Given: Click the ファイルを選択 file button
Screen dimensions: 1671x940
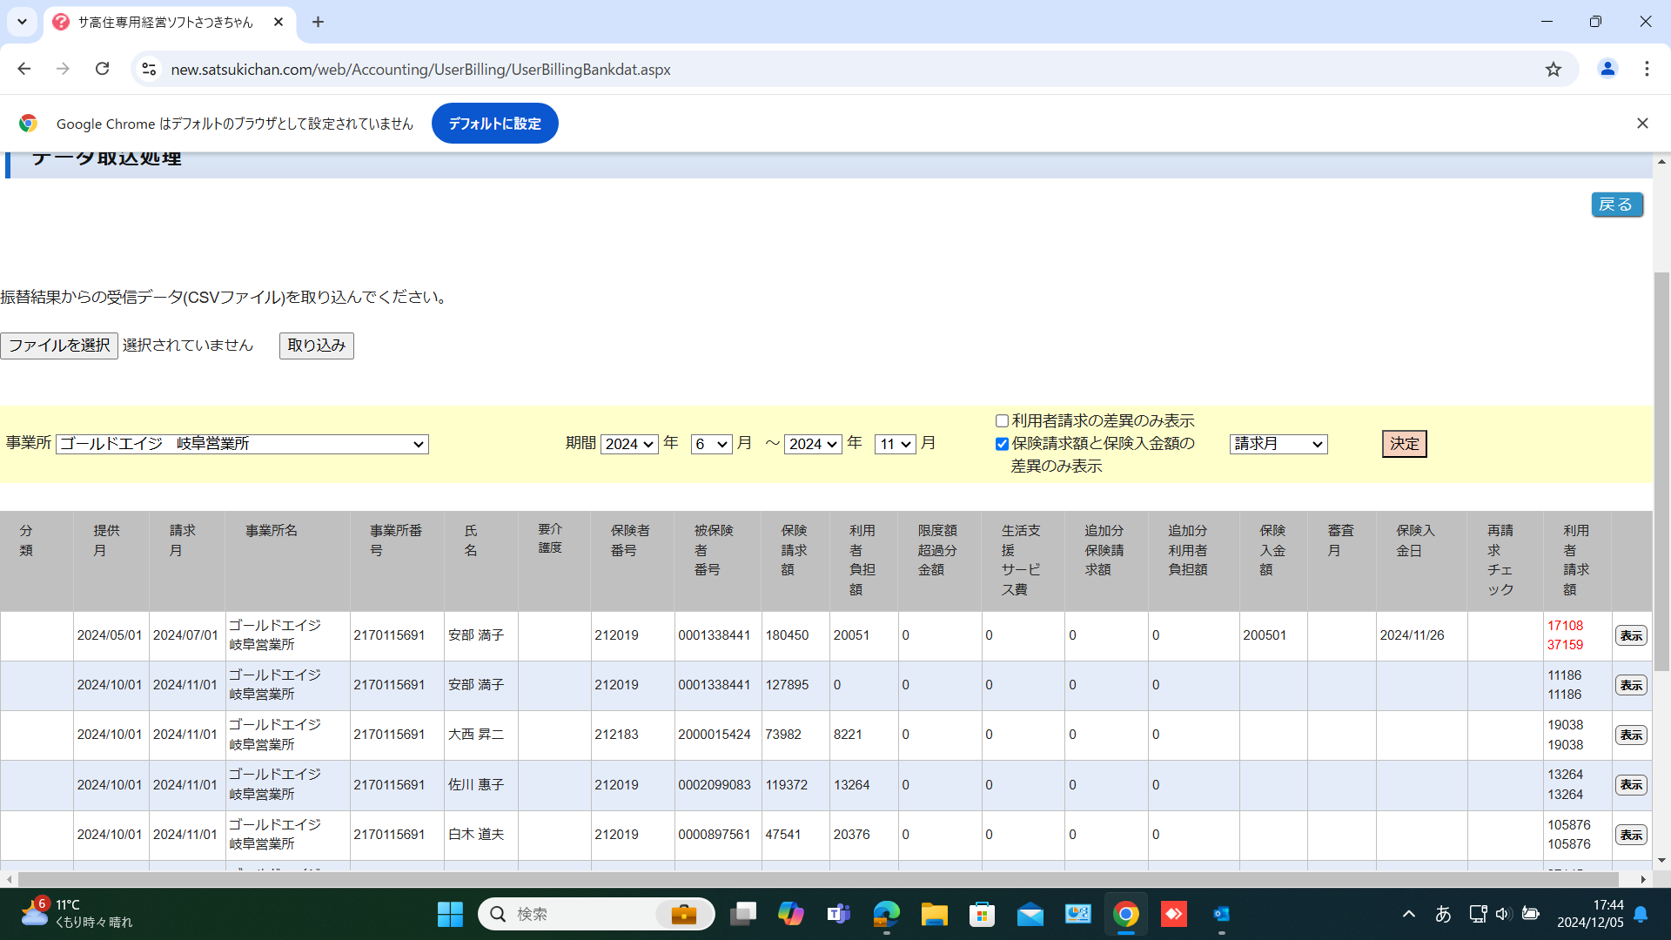Looking at the screenshot, I should click(59, 346).
